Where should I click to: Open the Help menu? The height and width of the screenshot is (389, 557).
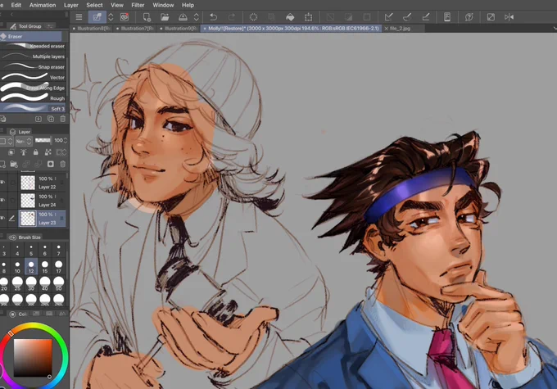click(x=188, y=5)
